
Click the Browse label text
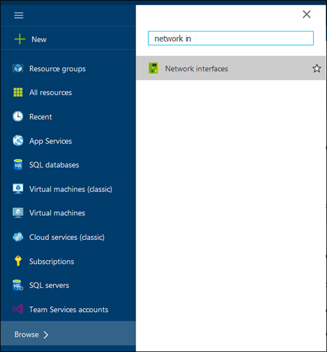[26, 334]
